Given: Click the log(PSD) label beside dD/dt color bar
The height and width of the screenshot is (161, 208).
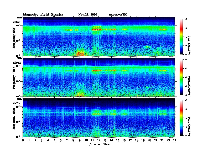Looking at the screenshot, I should click(189, 85).
